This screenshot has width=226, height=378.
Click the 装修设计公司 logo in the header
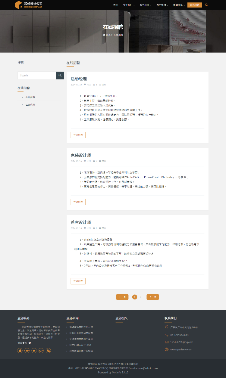tap(29, 5)
